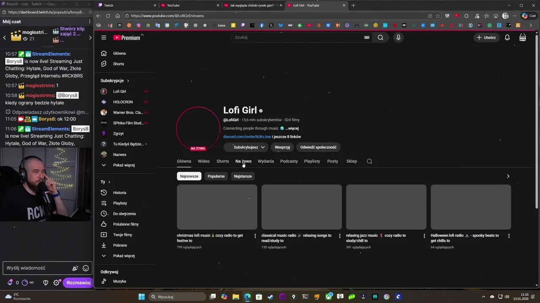Click the celebration icon in chat input
Image resolution: width=540 pixels, height=303 pixels.
(75, 268)
